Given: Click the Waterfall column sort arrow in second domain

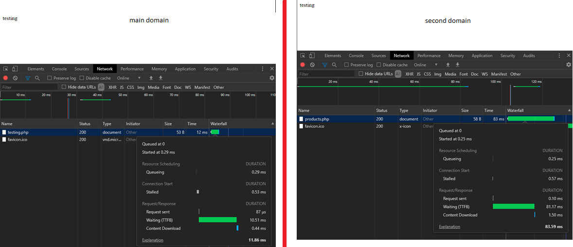Looking at the screenshot, I should click(x=569, y=110).
